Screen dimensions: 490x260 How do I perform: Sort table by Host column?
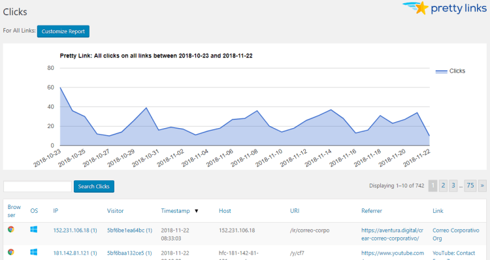pyautogui.click(x=225, y=211)
